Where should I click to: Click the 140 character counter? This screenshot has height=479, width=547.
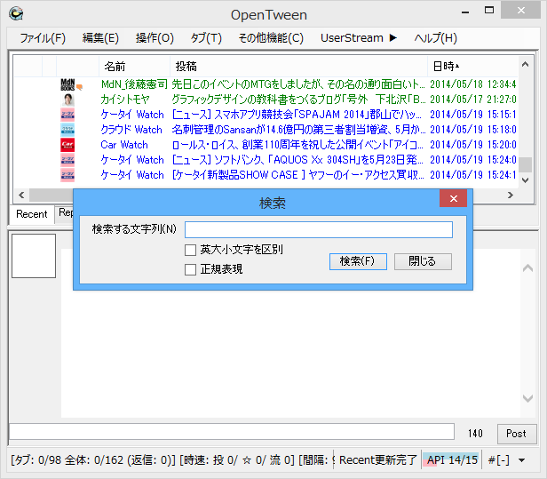[475, 434]
